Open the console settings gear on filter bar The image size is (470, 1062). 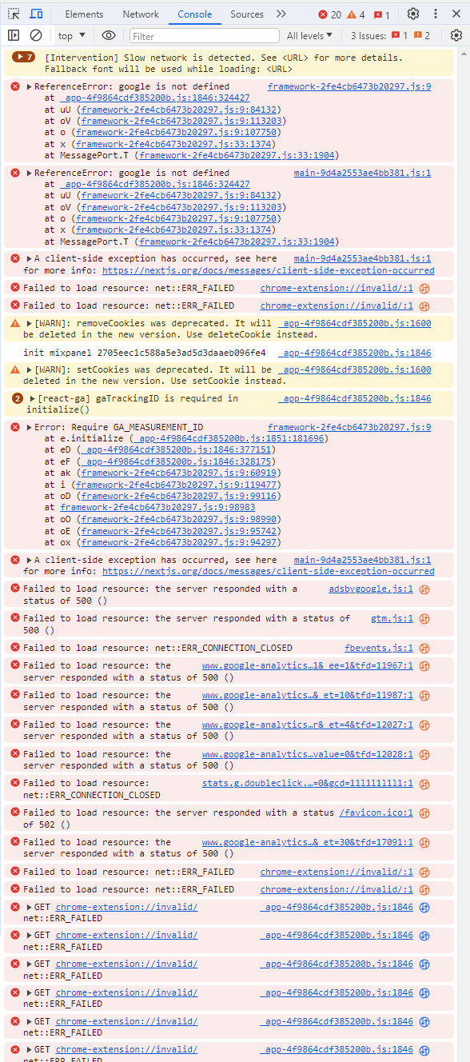(x=456, y=35)
